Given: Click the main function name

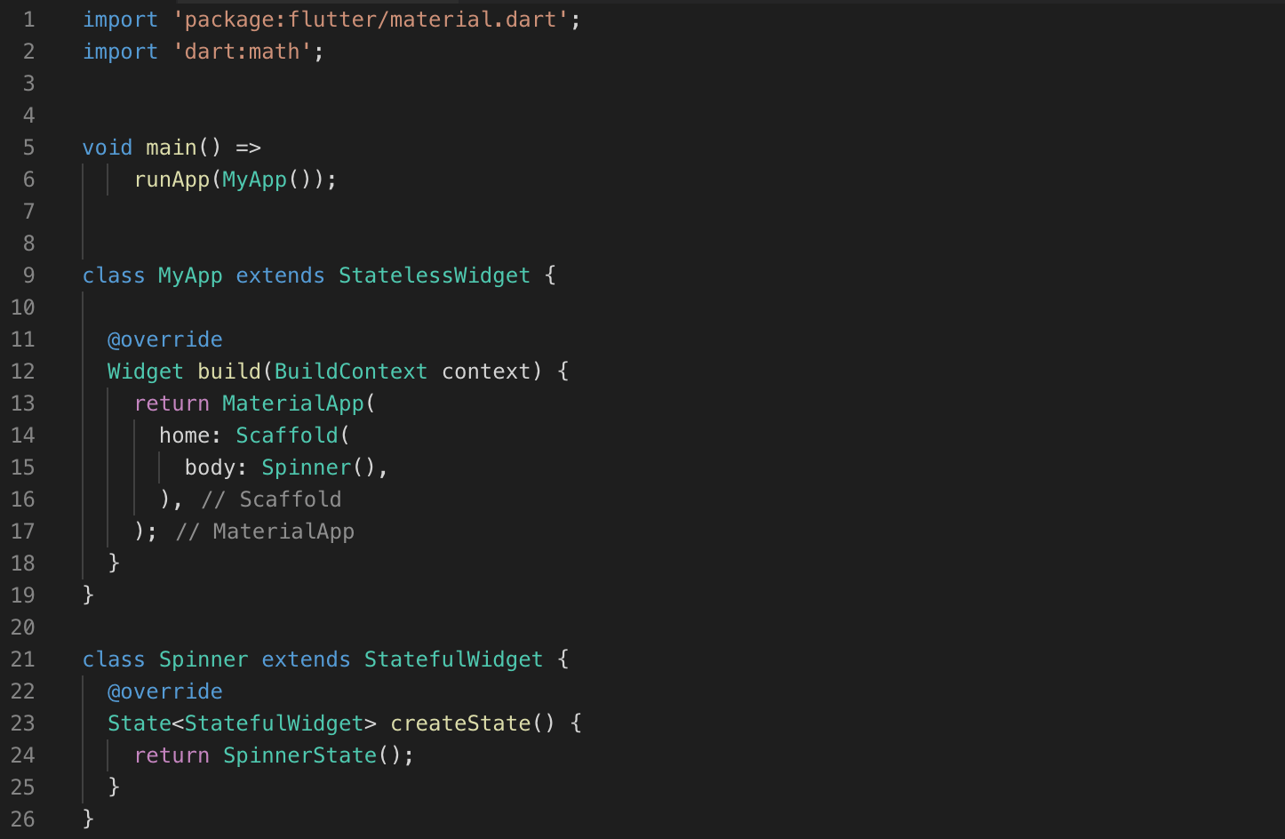Looking at the screenshot, I should (172, 148).
